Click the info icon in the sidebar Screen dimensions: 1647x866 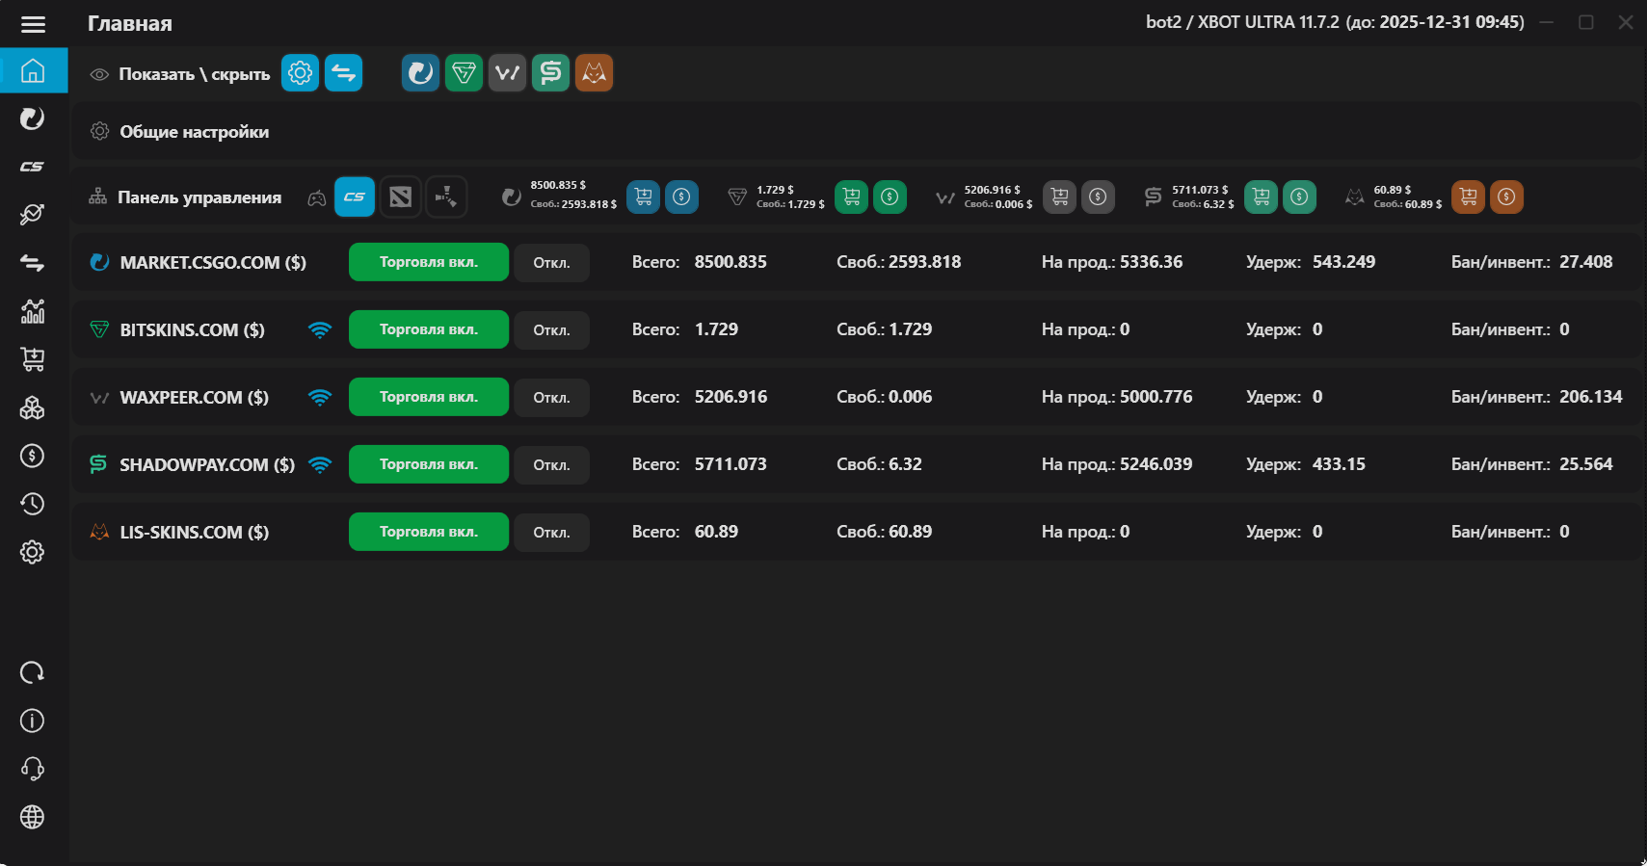point(33,721)
